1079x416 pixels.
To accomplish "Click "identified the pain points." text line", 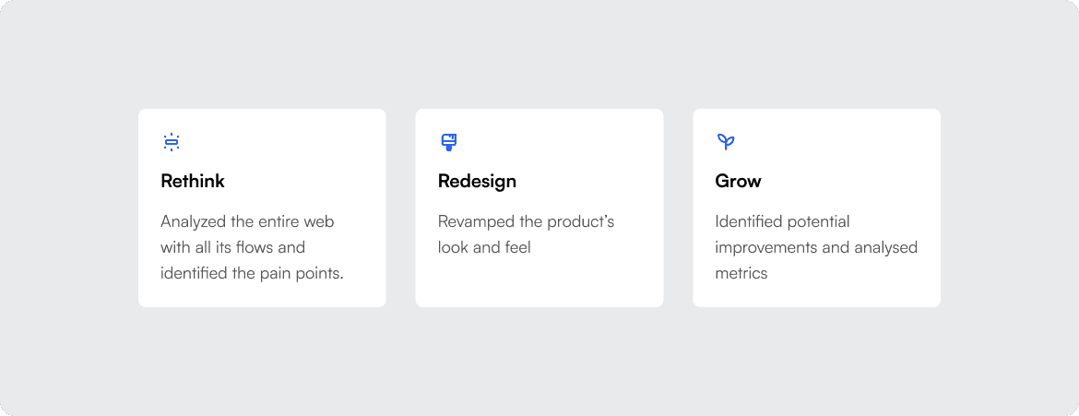I will click(252, 273).
